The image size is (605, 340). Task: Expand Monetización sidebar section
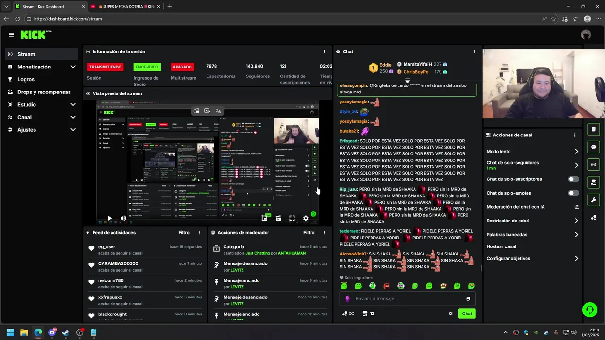(x=42, y=67)
